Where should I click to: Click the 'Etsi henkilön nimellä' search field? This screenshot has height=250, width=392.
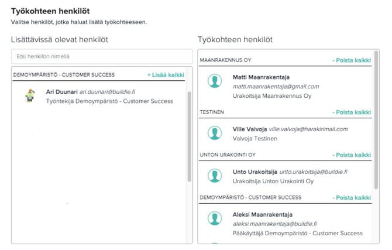[x=102, y=56]
